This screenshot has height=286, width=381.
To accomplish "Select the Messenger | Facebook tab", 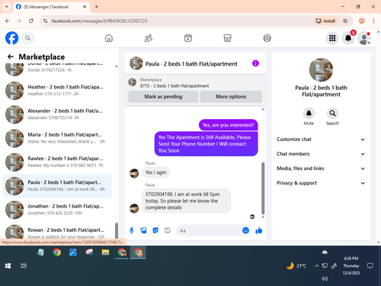I will click(x=51, y=7).
